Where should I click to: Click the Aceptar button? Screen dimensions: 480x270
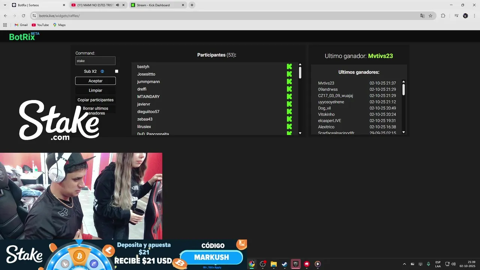pos(95,81)
